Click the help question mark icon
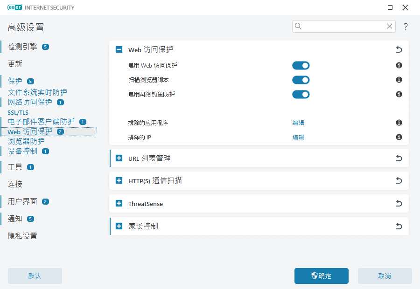The height and width of the screenshot is (289, 420). 406,27
